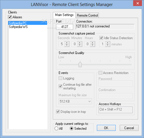Select the Selected radio button

71,129
